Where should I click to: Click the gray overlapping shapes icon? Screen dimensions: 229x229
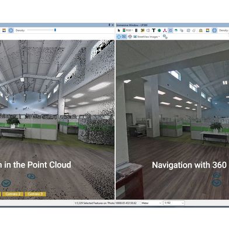pyautogui.click(x=194, y=30)
